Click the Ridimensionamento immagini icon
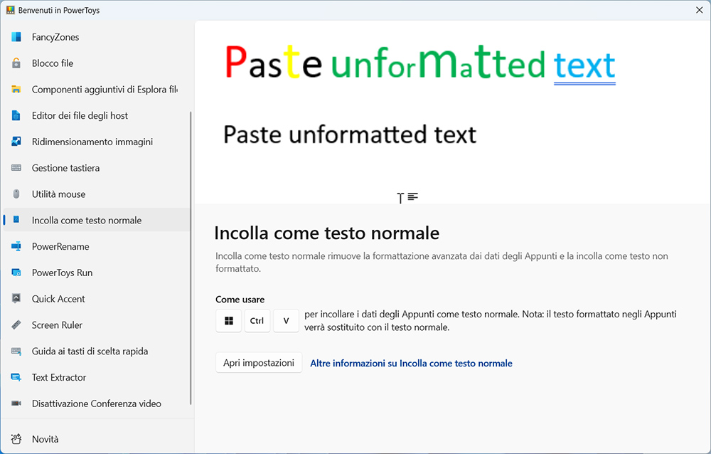 click(16, 142)
